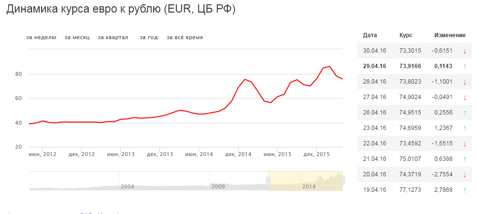
Task: Select the "за год" period option
Action: [x=149, y=37]
